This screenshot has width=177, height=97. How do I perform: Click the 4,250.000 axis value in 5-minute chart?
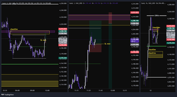pos(63,4)
